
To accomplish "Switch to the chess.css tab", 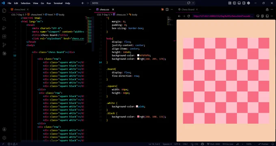I will pyautogui.click(x=105, y=9).
